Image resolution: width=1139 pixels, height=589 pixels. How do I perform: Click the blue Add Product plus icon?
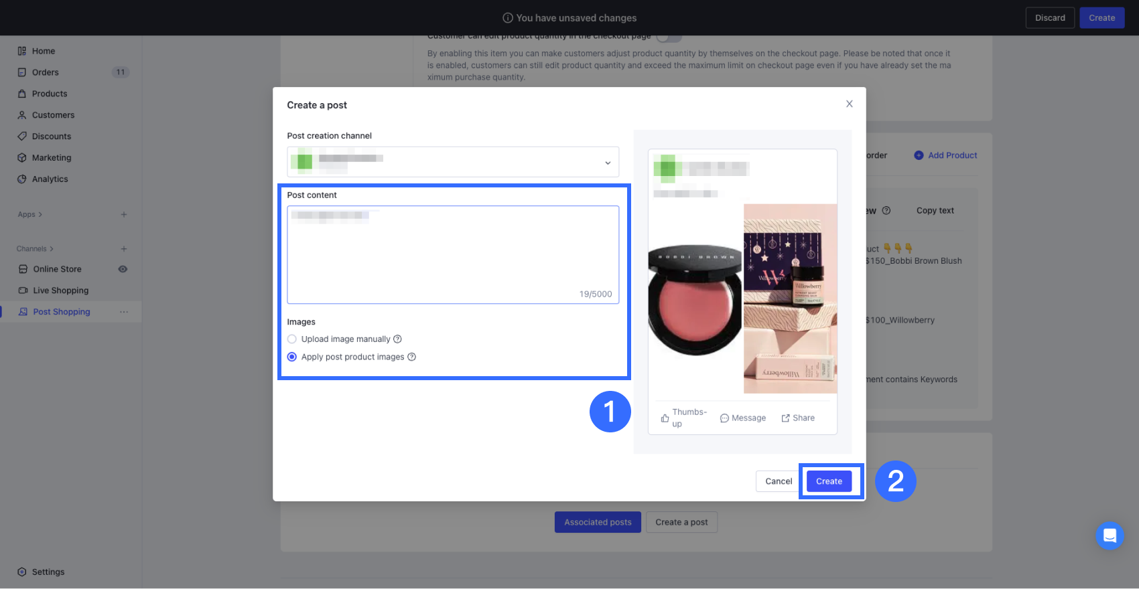click(919, 155)
